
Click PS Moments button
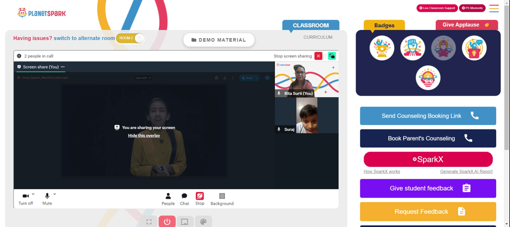[x=472, y=8]
